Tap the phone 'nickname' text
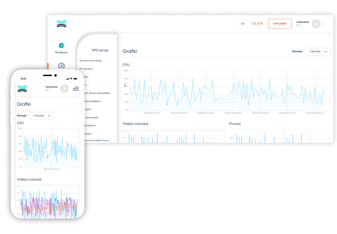Viewport: 337px width, 234px height. point(51,87)
